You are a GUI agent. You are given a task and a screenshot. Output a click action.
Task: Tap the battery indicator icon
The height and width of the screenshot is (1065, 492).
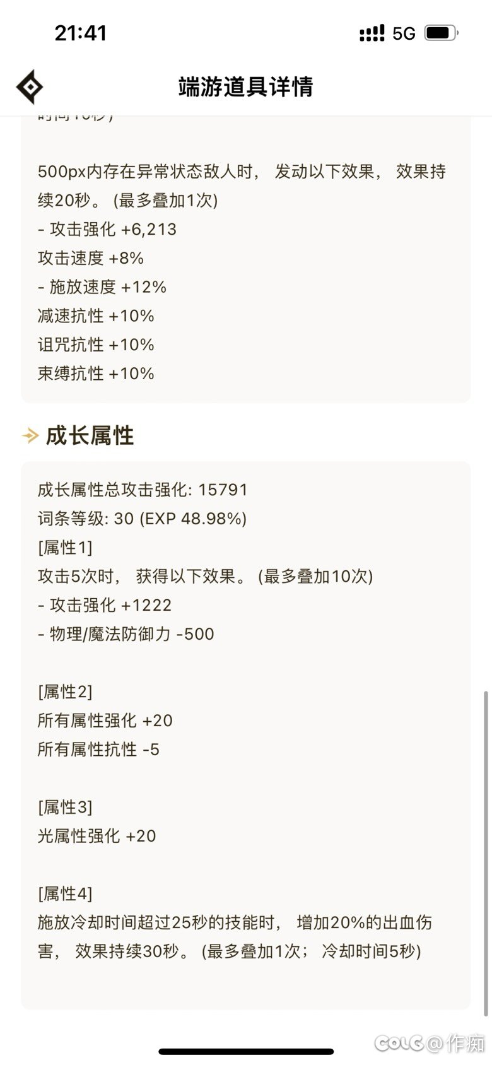click(441, 33)
